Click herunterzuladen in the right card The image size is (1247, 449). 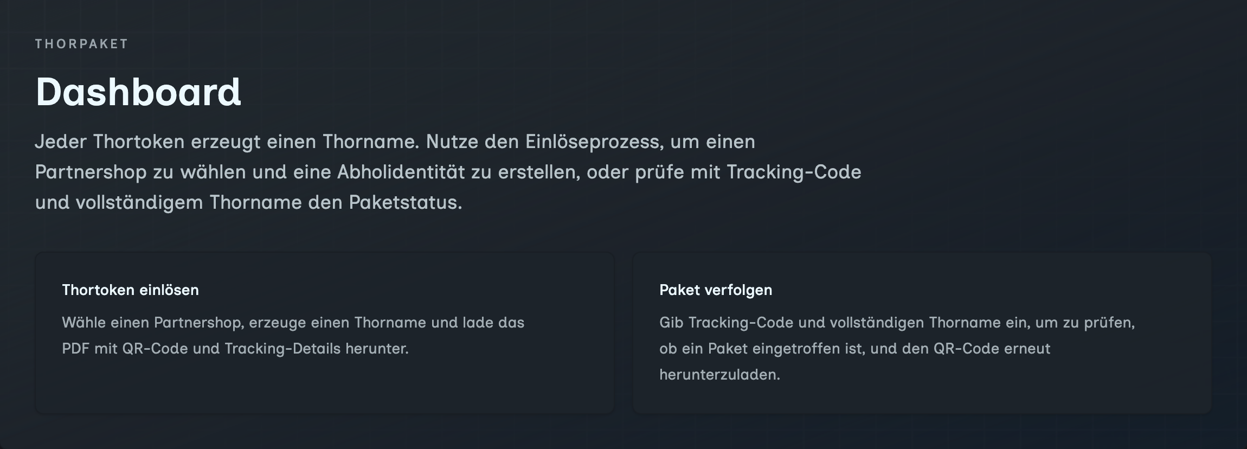[718, 374]
